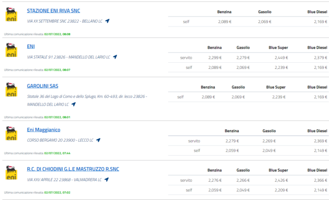Click Eni logo beside Eni Maggianico
Screen dimensions: 329x200
tap(11, 133)
